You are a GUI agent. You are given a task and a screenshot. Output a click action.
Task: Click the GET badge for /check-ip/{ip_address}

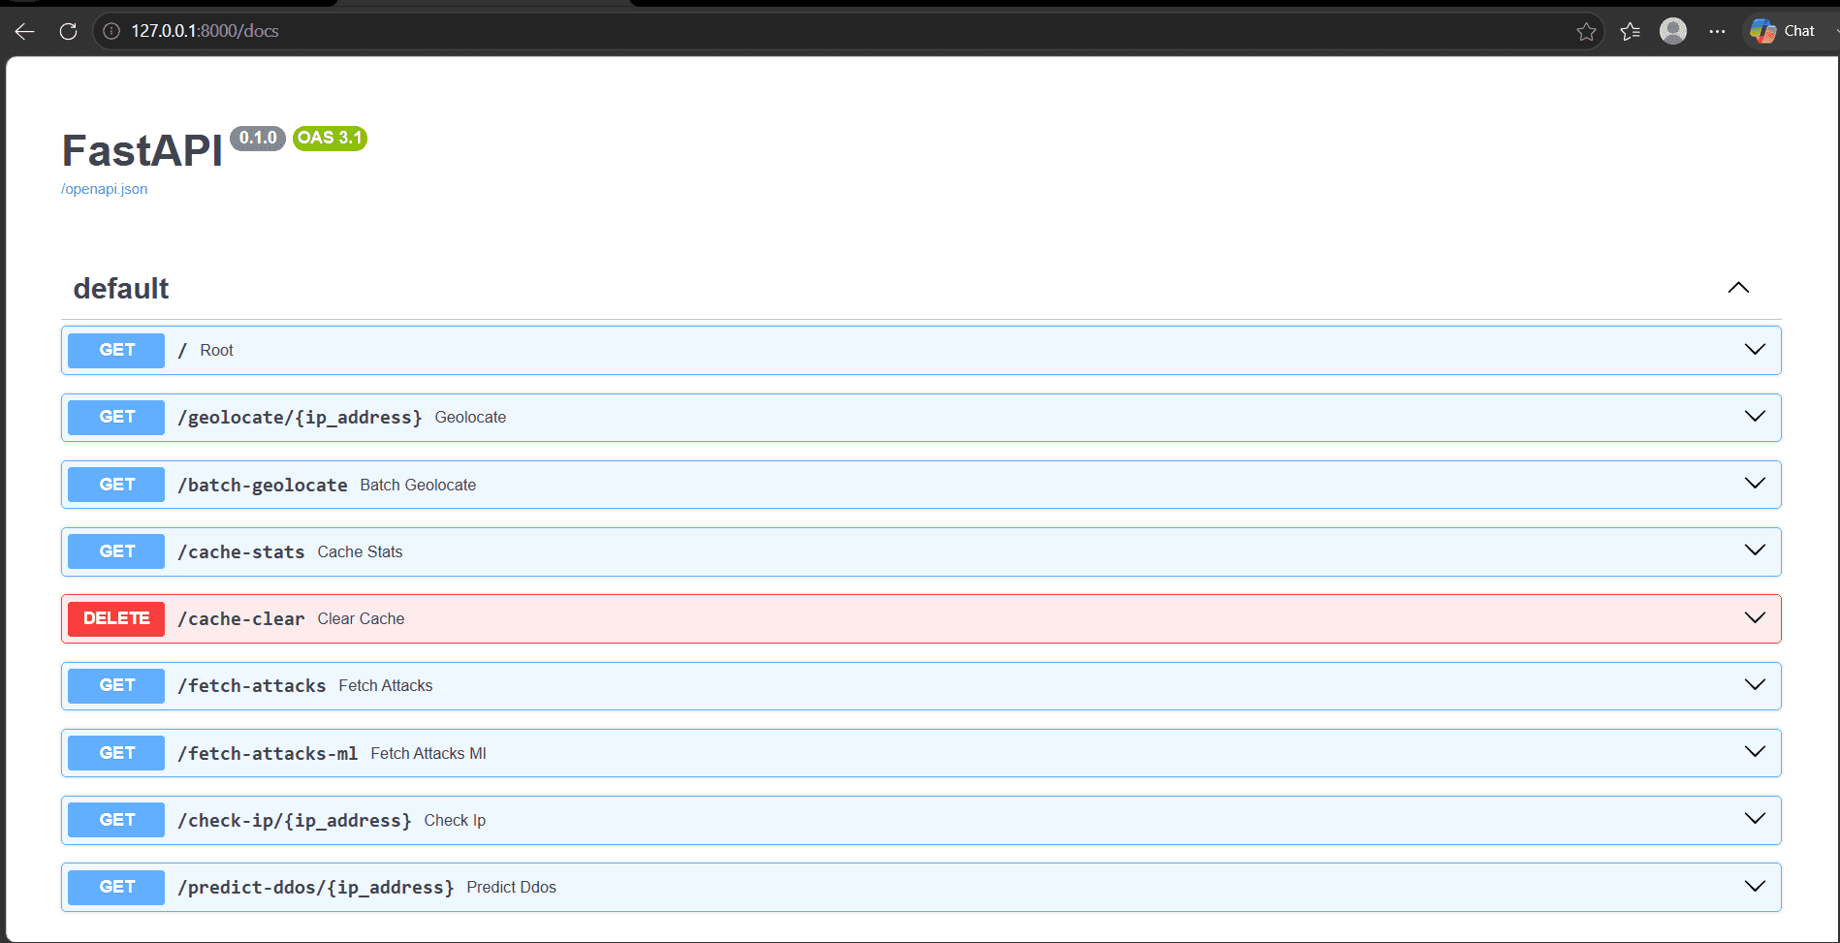pos(116,820)
